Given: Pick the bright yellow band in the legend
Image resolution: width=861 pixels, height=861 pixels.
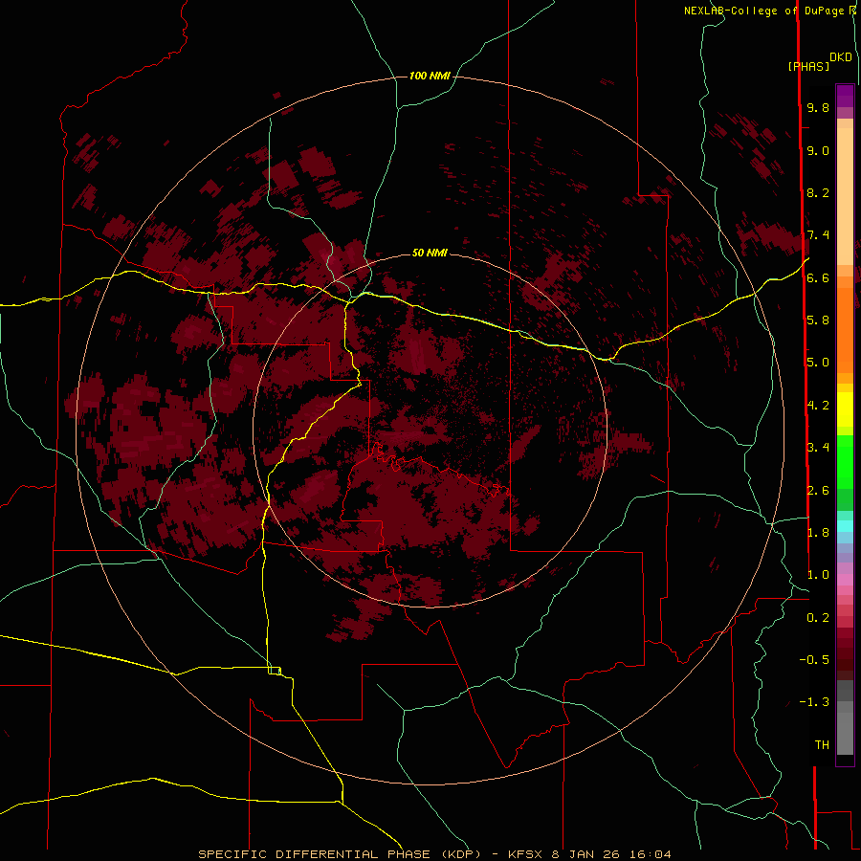Looking at the screenshot, I should pyautogui.click(x=845, y=409).
